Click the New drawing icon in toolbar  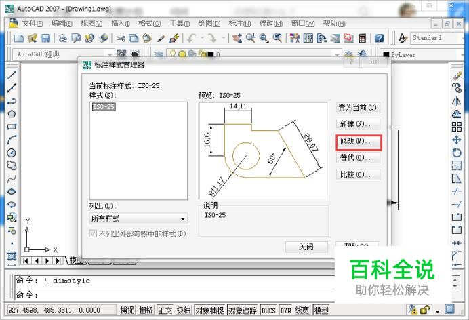[18, 38]
